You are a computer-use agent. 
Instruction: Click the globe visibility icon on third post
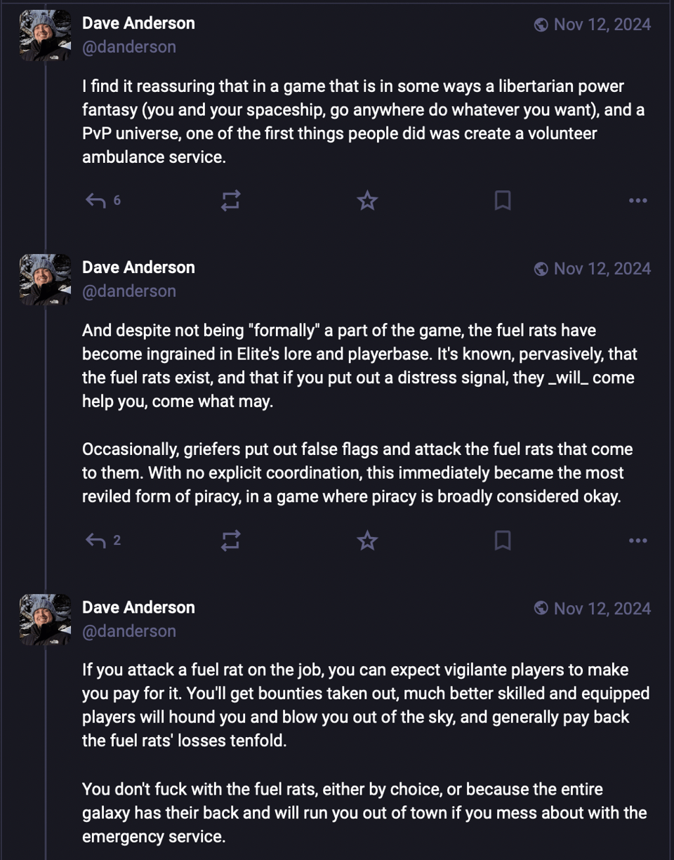click(541, 609)
